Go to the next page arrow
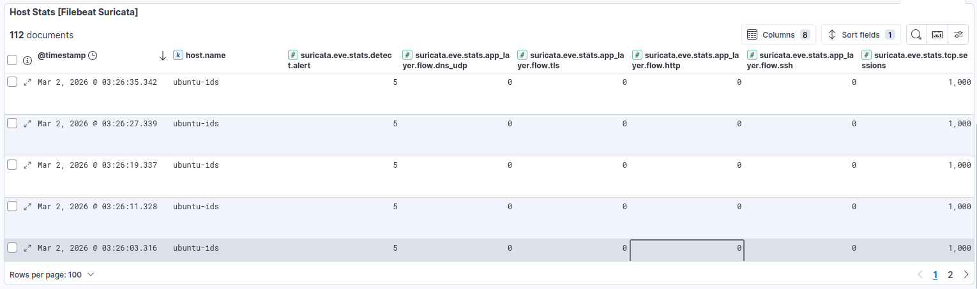The width and height of the screenshot is (977, 289). tap(966, 275)
